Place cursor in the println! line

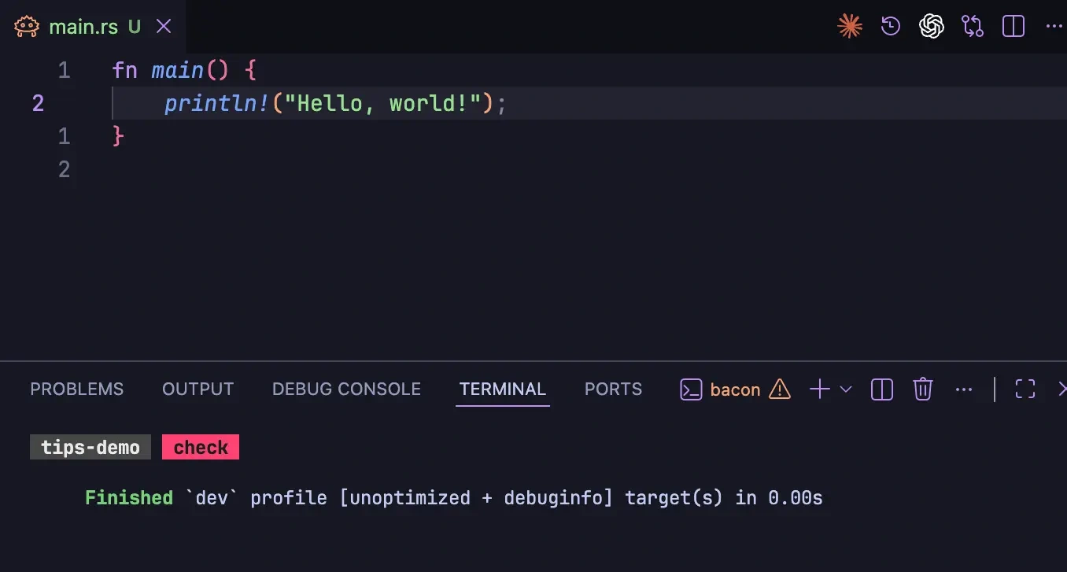coord(335,103)
